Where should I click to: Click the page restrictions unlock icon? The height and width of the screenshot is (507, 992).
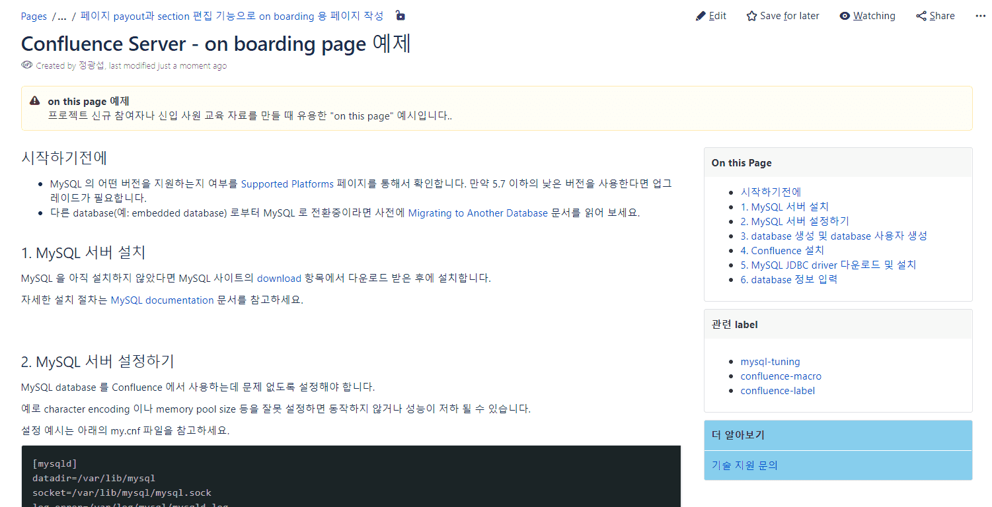point(400,15)
